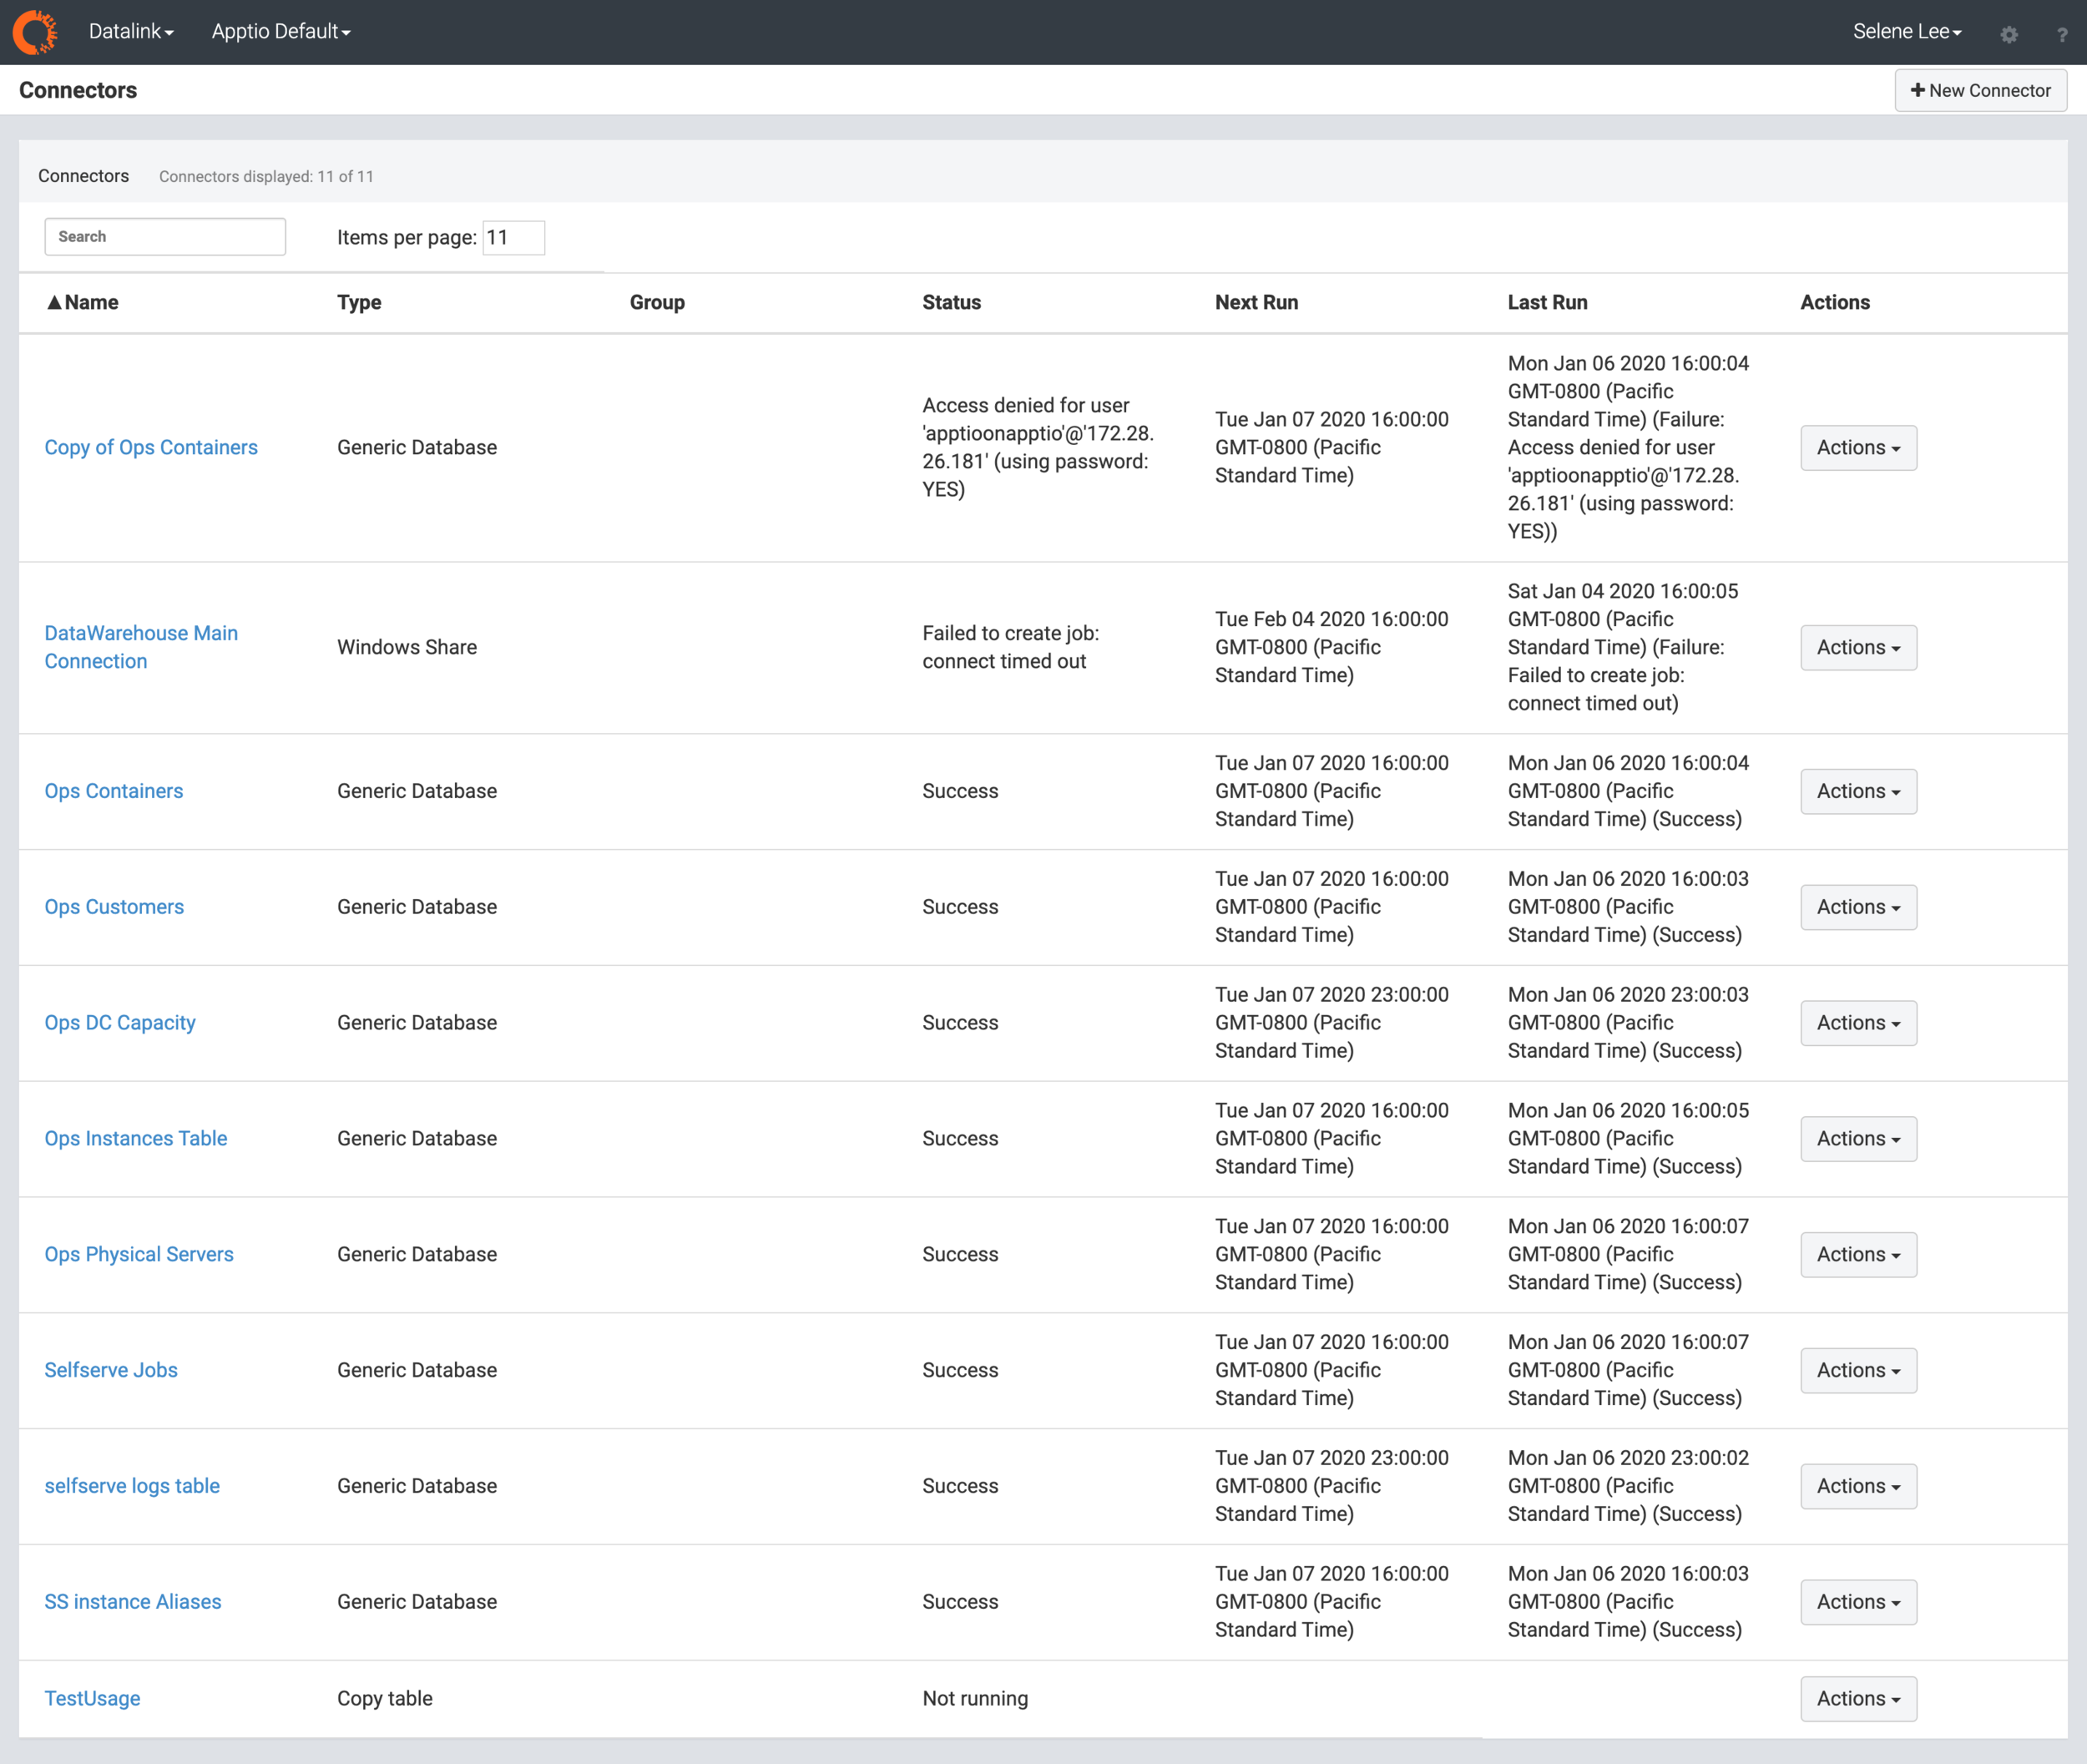Screen dimensions: 2087x1764
Task: Click the connector Search field
Action: [x=165, y=237]
